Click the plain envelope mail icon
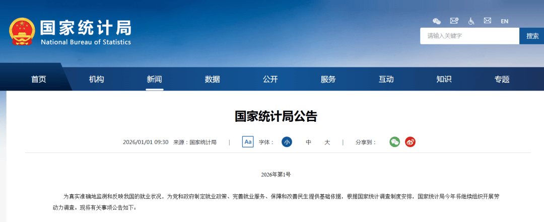Viewport: 544px width, 222px height. [487, 21]
